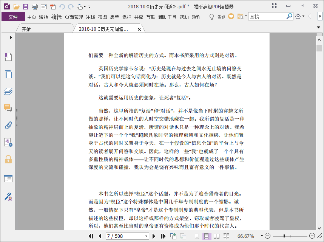This screenshot has height=242, width=324.
Task: Click the advanced search folder icon
Action: [x=240, y=17]
